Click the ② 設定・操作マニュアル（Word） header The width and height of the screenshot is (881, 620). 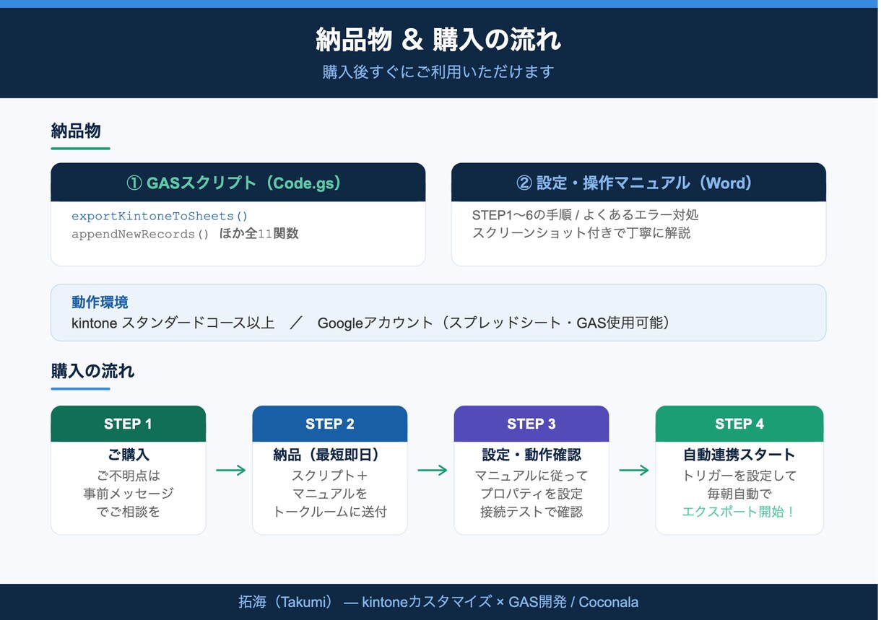(638, 183)
